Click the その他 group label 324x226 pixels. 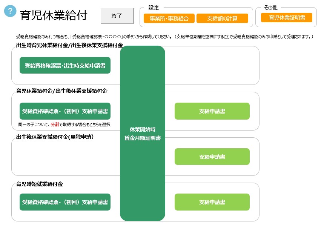coord(270,8)
